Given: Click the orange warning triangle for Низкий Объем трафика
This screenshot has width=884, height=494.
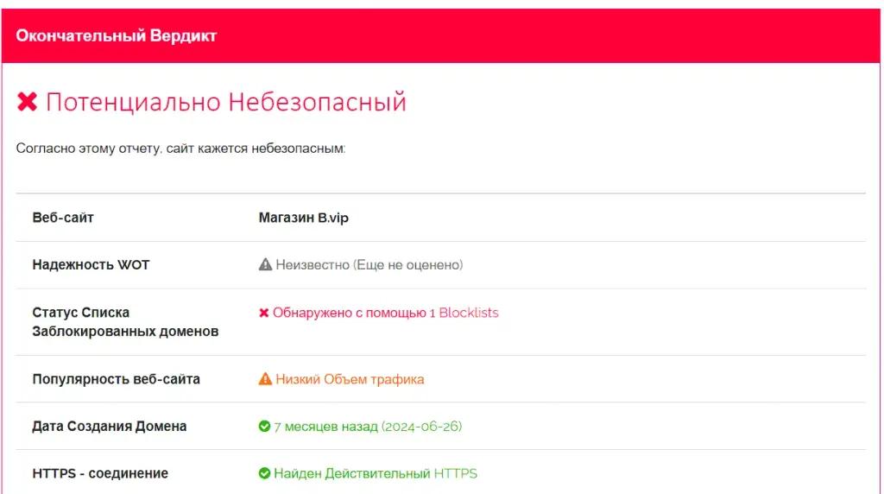Looking at the screenshot, I should pyautogui.click(x=265, y=379).
